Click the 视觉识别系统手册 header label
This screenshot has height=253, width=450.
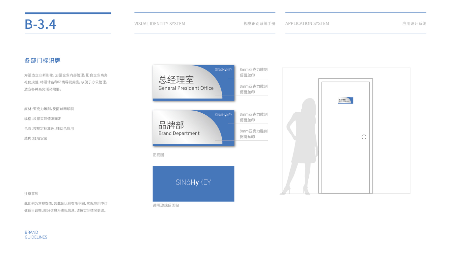pyautogui.click(x=259, y=24)
